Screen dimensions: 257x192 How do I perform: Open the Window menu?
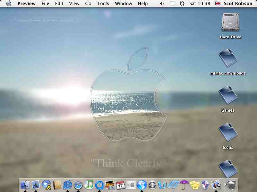(x=123, y=4)
